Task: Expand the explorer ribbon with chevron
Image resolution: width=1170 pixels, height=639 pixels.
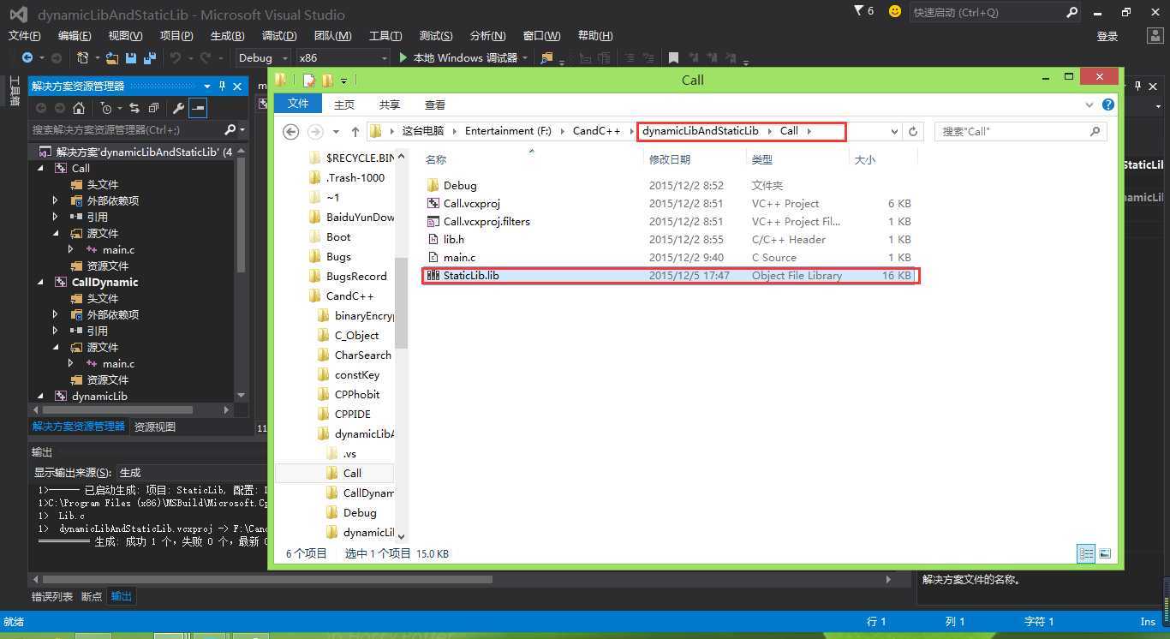Action: 1089,105
